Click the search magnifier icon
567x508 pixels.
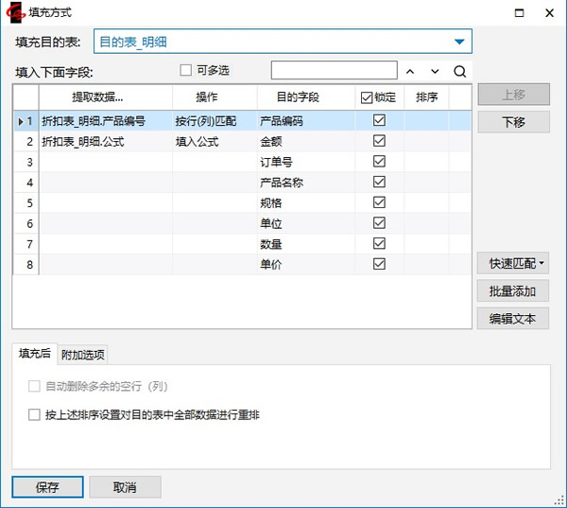click(459, 71)
